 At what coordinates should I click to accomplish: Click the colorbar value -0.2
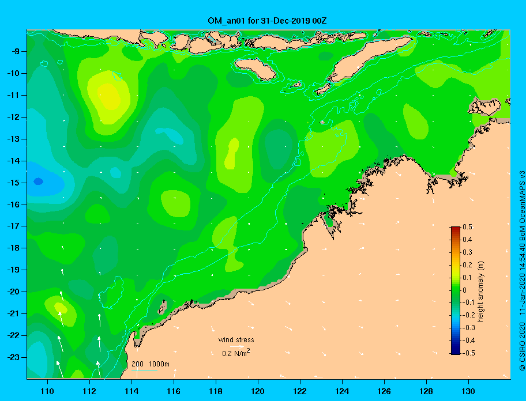468,315
